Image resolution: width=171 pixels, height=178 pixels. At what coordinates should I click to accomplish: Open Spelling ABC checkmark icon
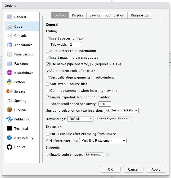10,101
